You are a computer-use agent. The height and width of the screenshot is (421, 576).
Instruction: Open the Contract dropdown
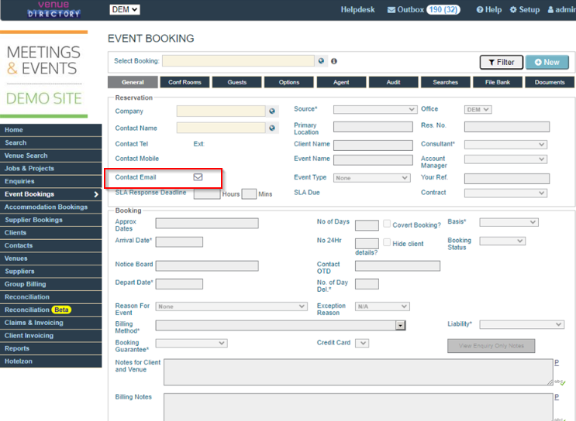pos(505,193)
